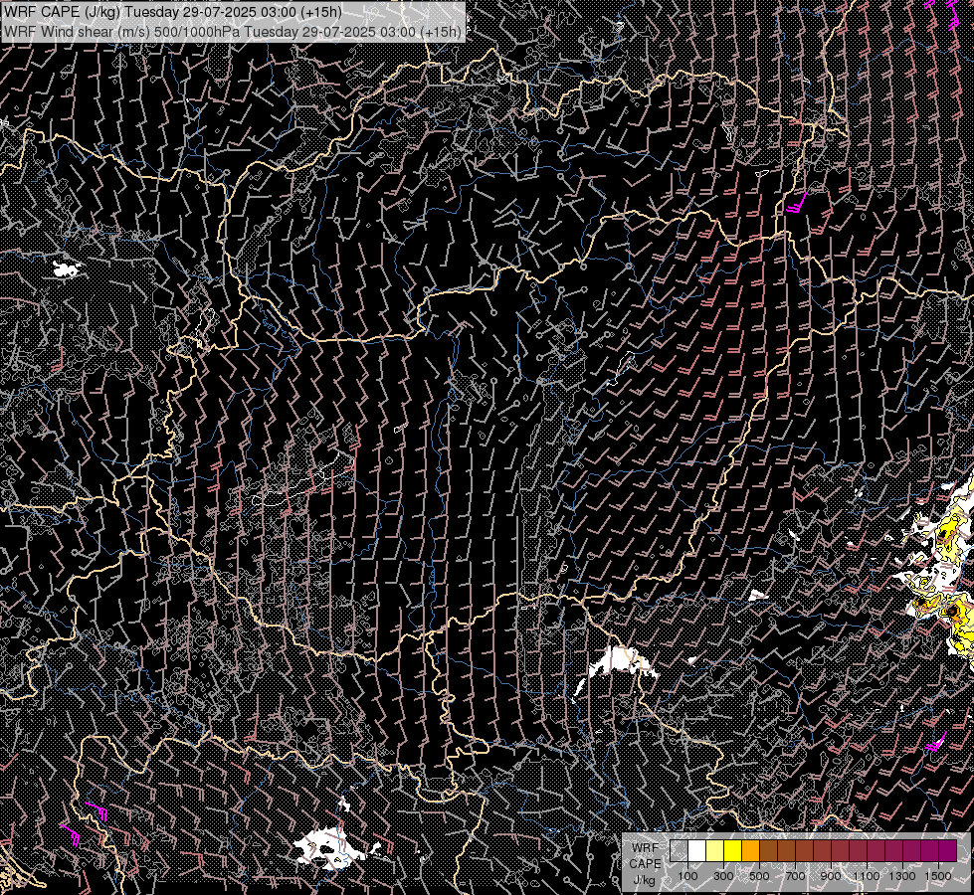
Task: Select the white 100–200 J/kg legend swatch
Action: point(697,850)
